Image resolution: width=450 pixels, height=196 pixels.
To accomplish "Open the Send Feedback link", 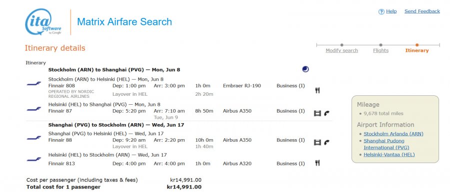I will pyautogui.click(x=422, y=11).
